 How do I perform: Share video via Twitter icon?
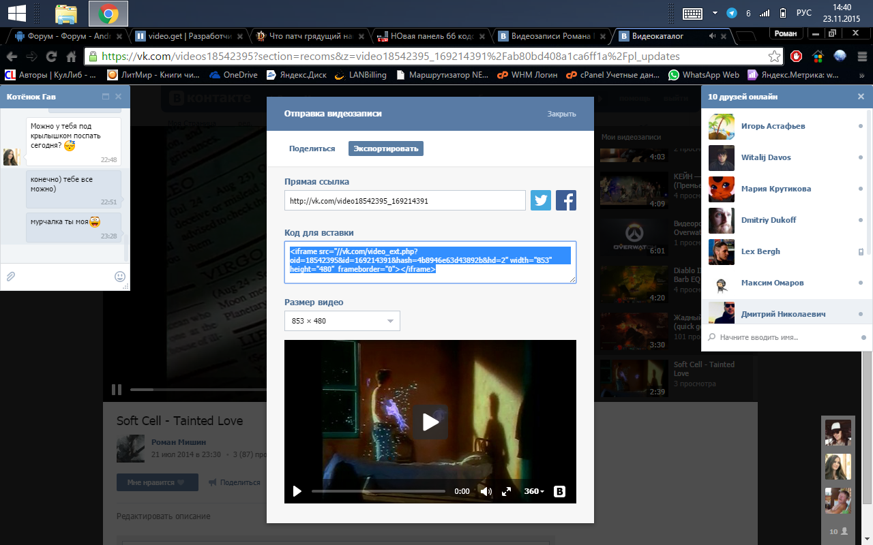(x=541, y=200)
